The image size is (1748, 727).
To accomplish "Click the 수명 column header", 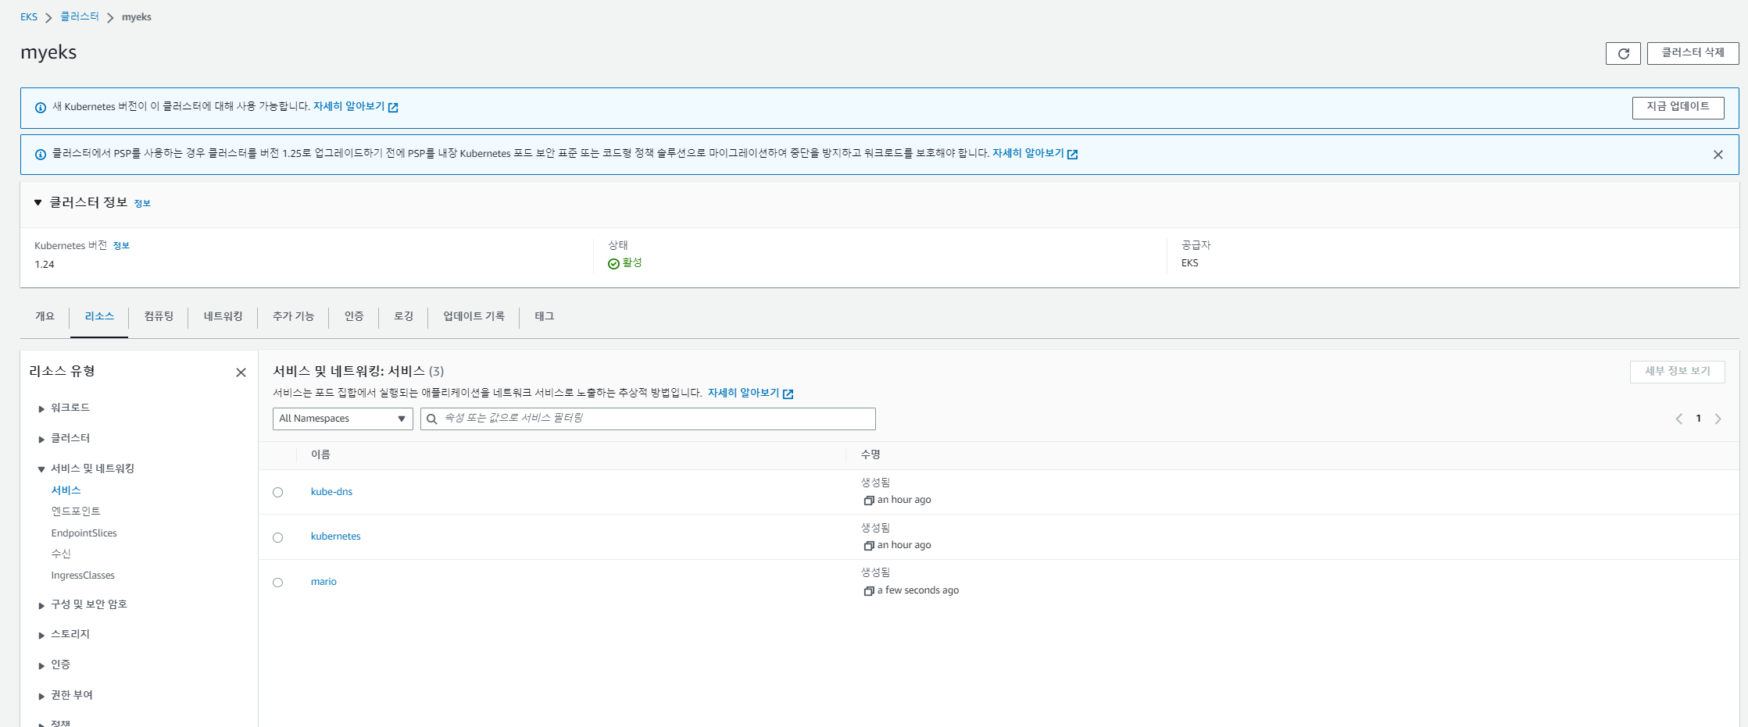I will pyautogui.click(x=870, y=454).
